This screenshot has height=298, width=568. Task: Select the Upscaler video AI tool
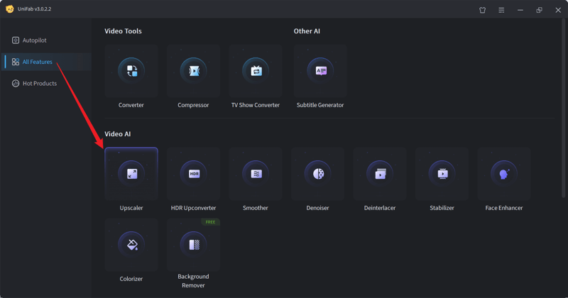pos(131,174)
